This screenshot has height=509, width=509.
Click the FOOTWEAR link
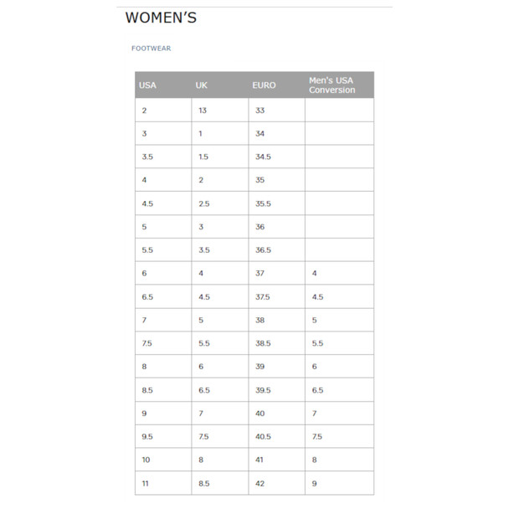pyautogui.click(x=151, y=49)
